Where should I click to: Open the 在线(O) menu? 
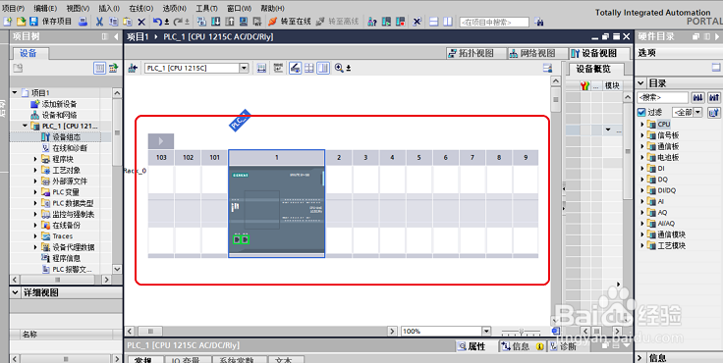click(140, 8)
